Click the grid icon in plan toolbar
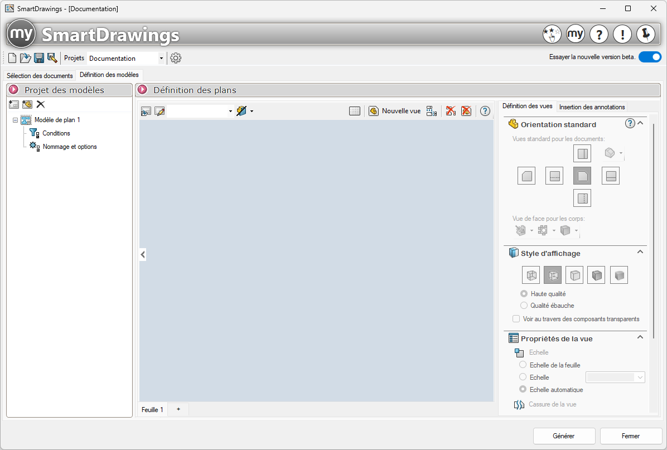Image resolution: width=667 pixels, height=450 pixels. pyautogui.click(x=355, y=111)
